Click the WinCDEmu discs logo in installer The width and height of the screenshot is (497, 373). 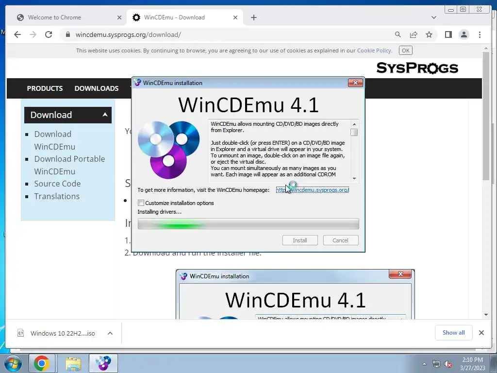click(168, 150)
